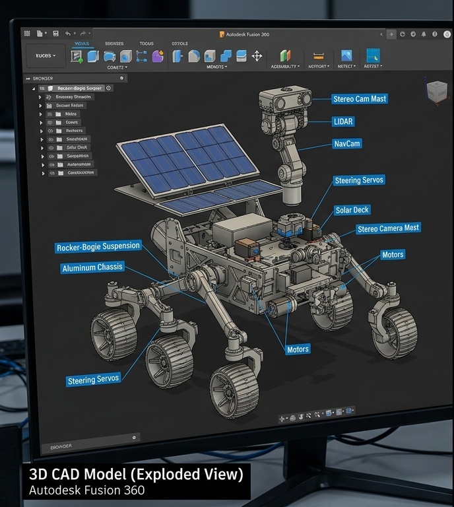
Task: Click the BROWSER panel header gear icon
Action: click(122, 78)
